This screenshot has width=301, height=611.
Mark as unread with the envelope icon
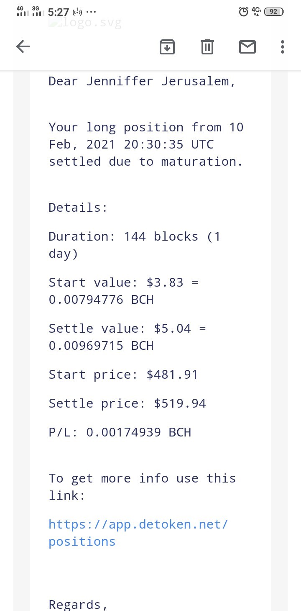247,47
